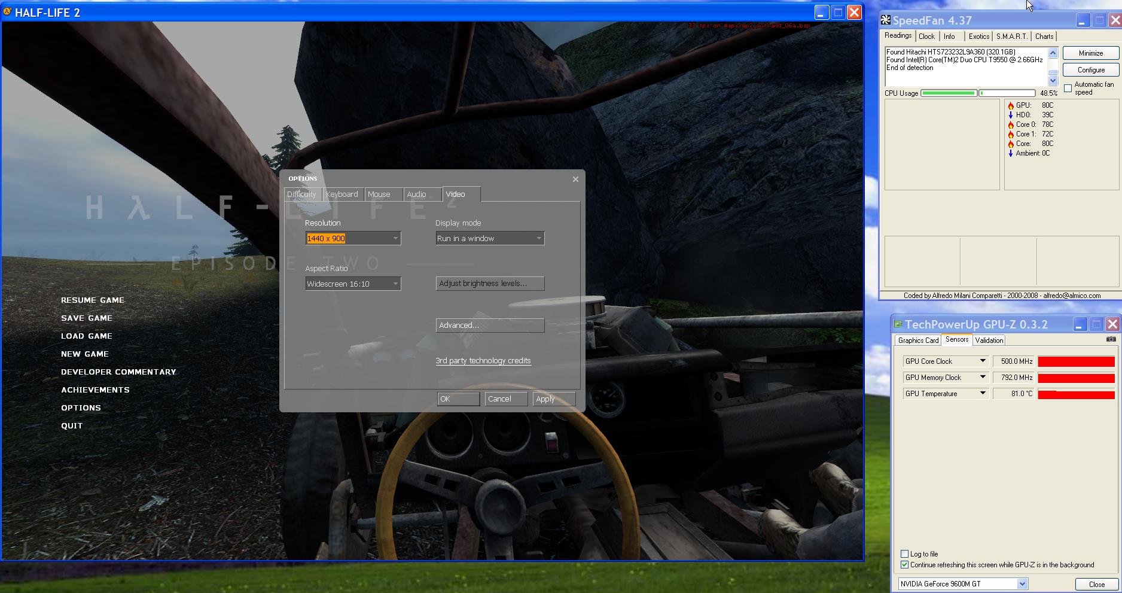Click the GPU-Z screenshot camera icon

pyautogui.click(x=1111, y=339)
